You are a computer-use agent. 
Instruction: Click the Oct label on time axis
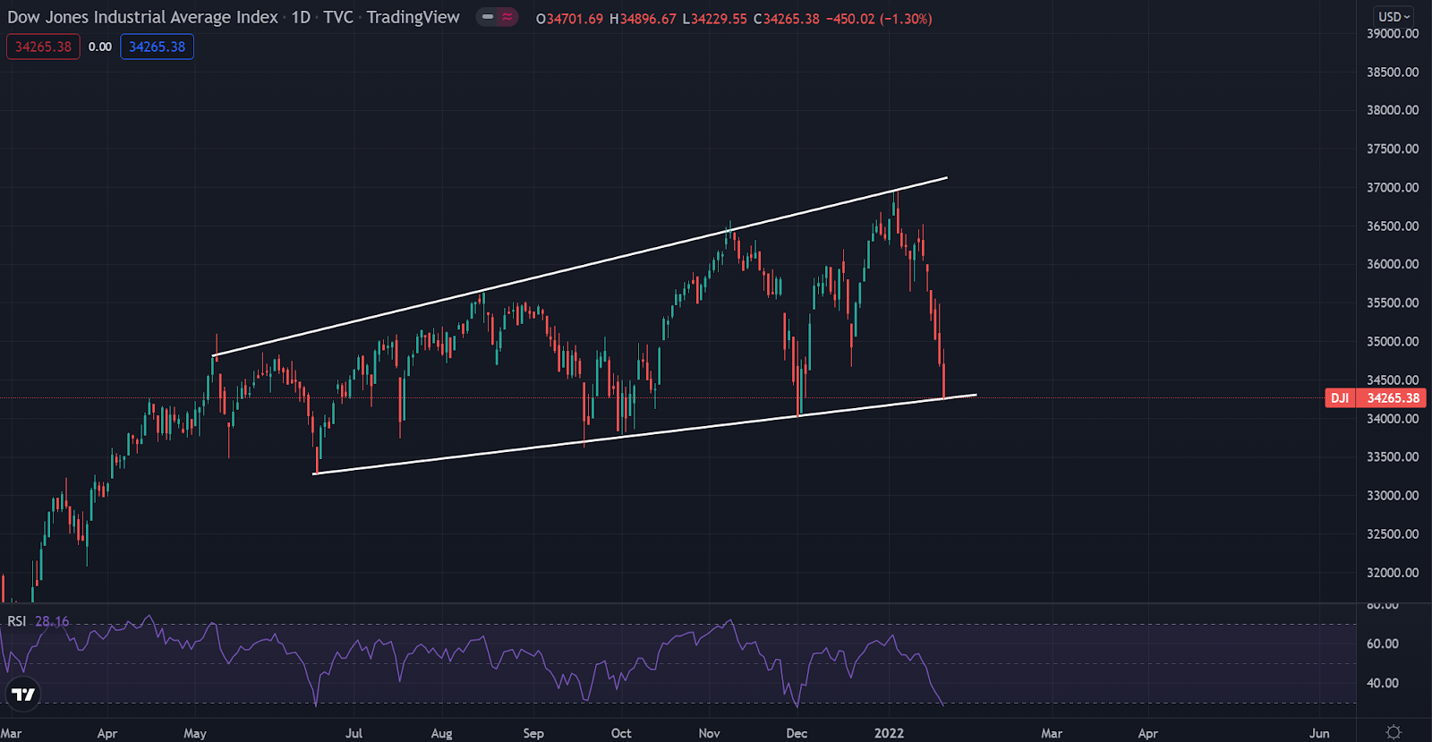click(x=621, y=733)
